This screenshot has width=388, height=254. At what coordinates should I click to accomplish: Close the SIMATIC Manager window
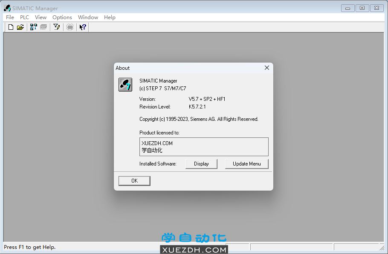[x=376, y=8]
